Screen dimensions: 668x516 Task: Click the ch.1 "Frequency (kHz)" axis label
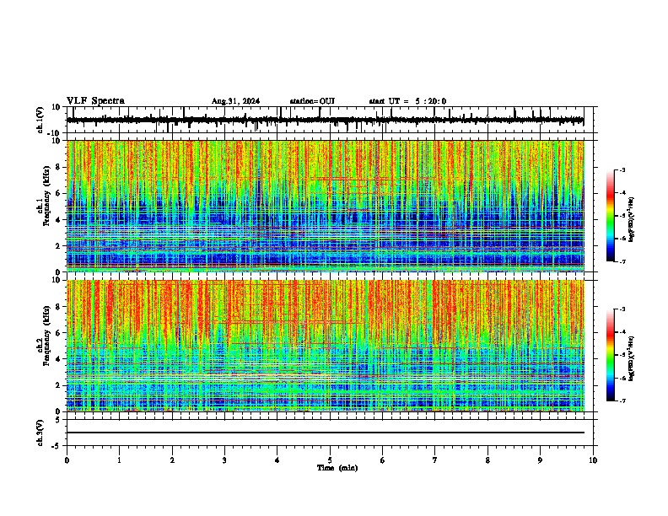[46, 196]
